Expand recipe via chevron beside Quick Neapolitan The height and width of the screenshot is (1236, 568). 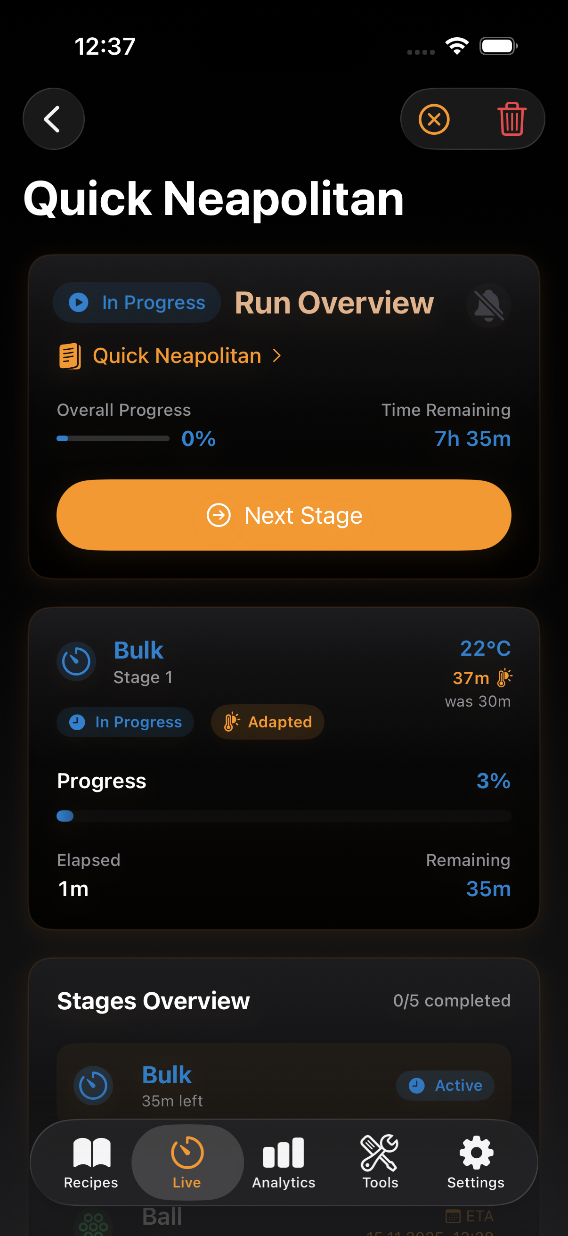click(x=277, y=356)
